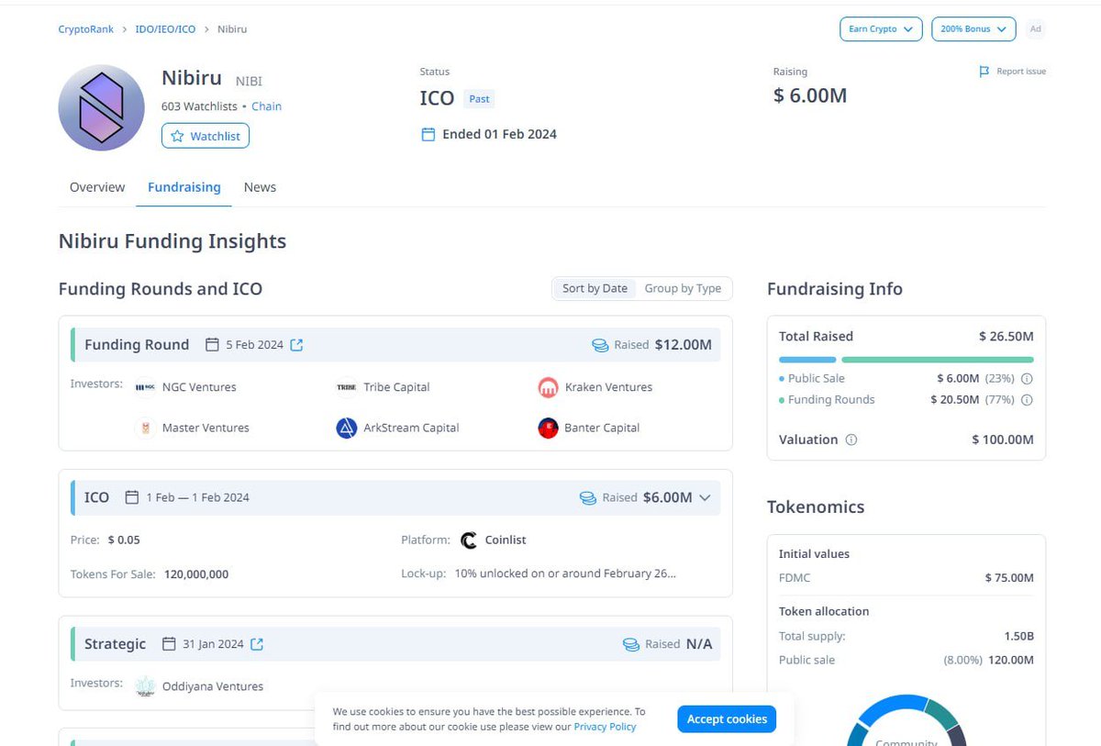Click the Nibiru logo avatar

[x=101, y=107]
